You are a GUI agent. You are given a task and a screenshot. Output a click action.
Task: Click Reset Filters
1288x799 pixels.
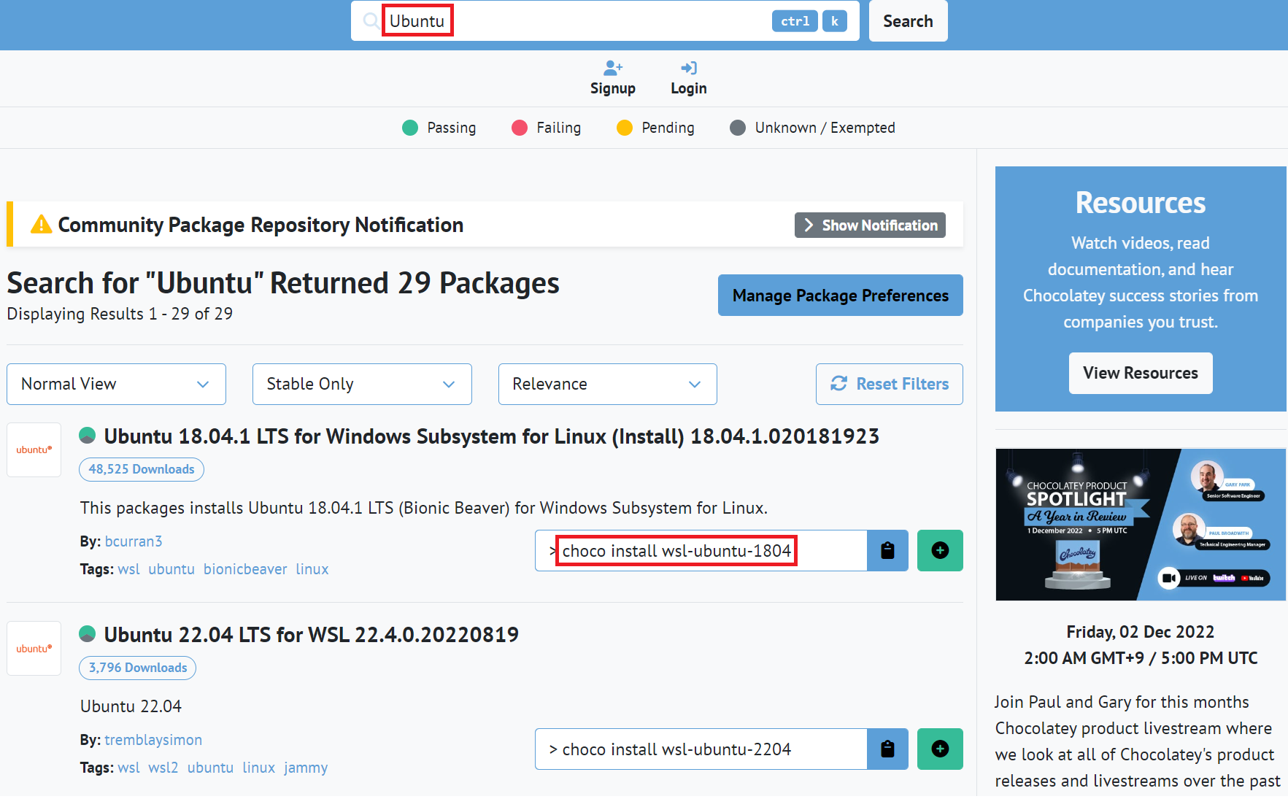[x=890, y=384]
